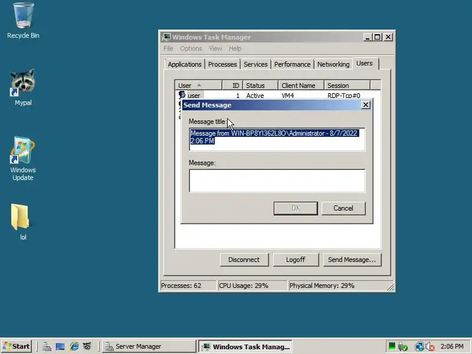The height and width of the screenshot is (354, 472).
Task: Click the user icon beside 'user'
Action: pyautogui.click(x=182, y=95)
